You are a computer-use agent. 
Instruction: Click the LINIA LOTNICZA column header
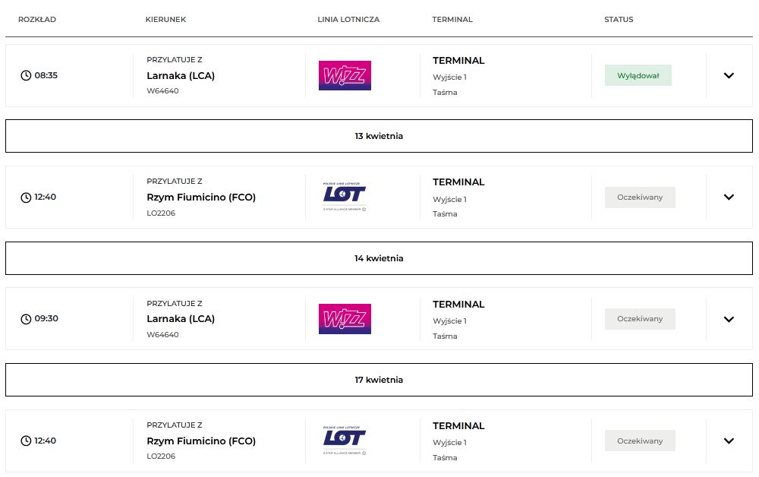tap(348, 20)
